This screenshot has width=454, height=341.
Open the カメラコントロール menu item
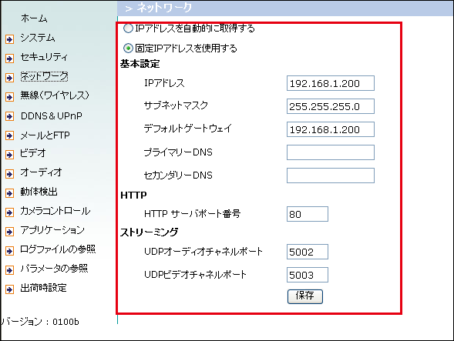coord(55,211)
